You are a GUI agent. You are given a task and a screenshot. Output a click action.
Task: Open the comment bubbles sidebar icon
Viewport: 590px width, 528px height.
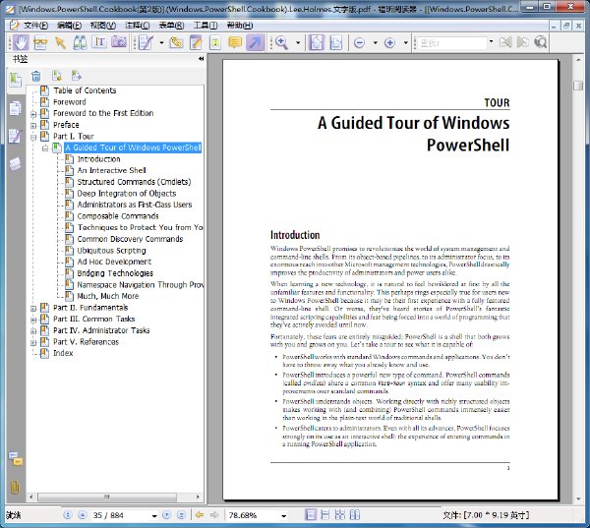(x=16, y=459)
